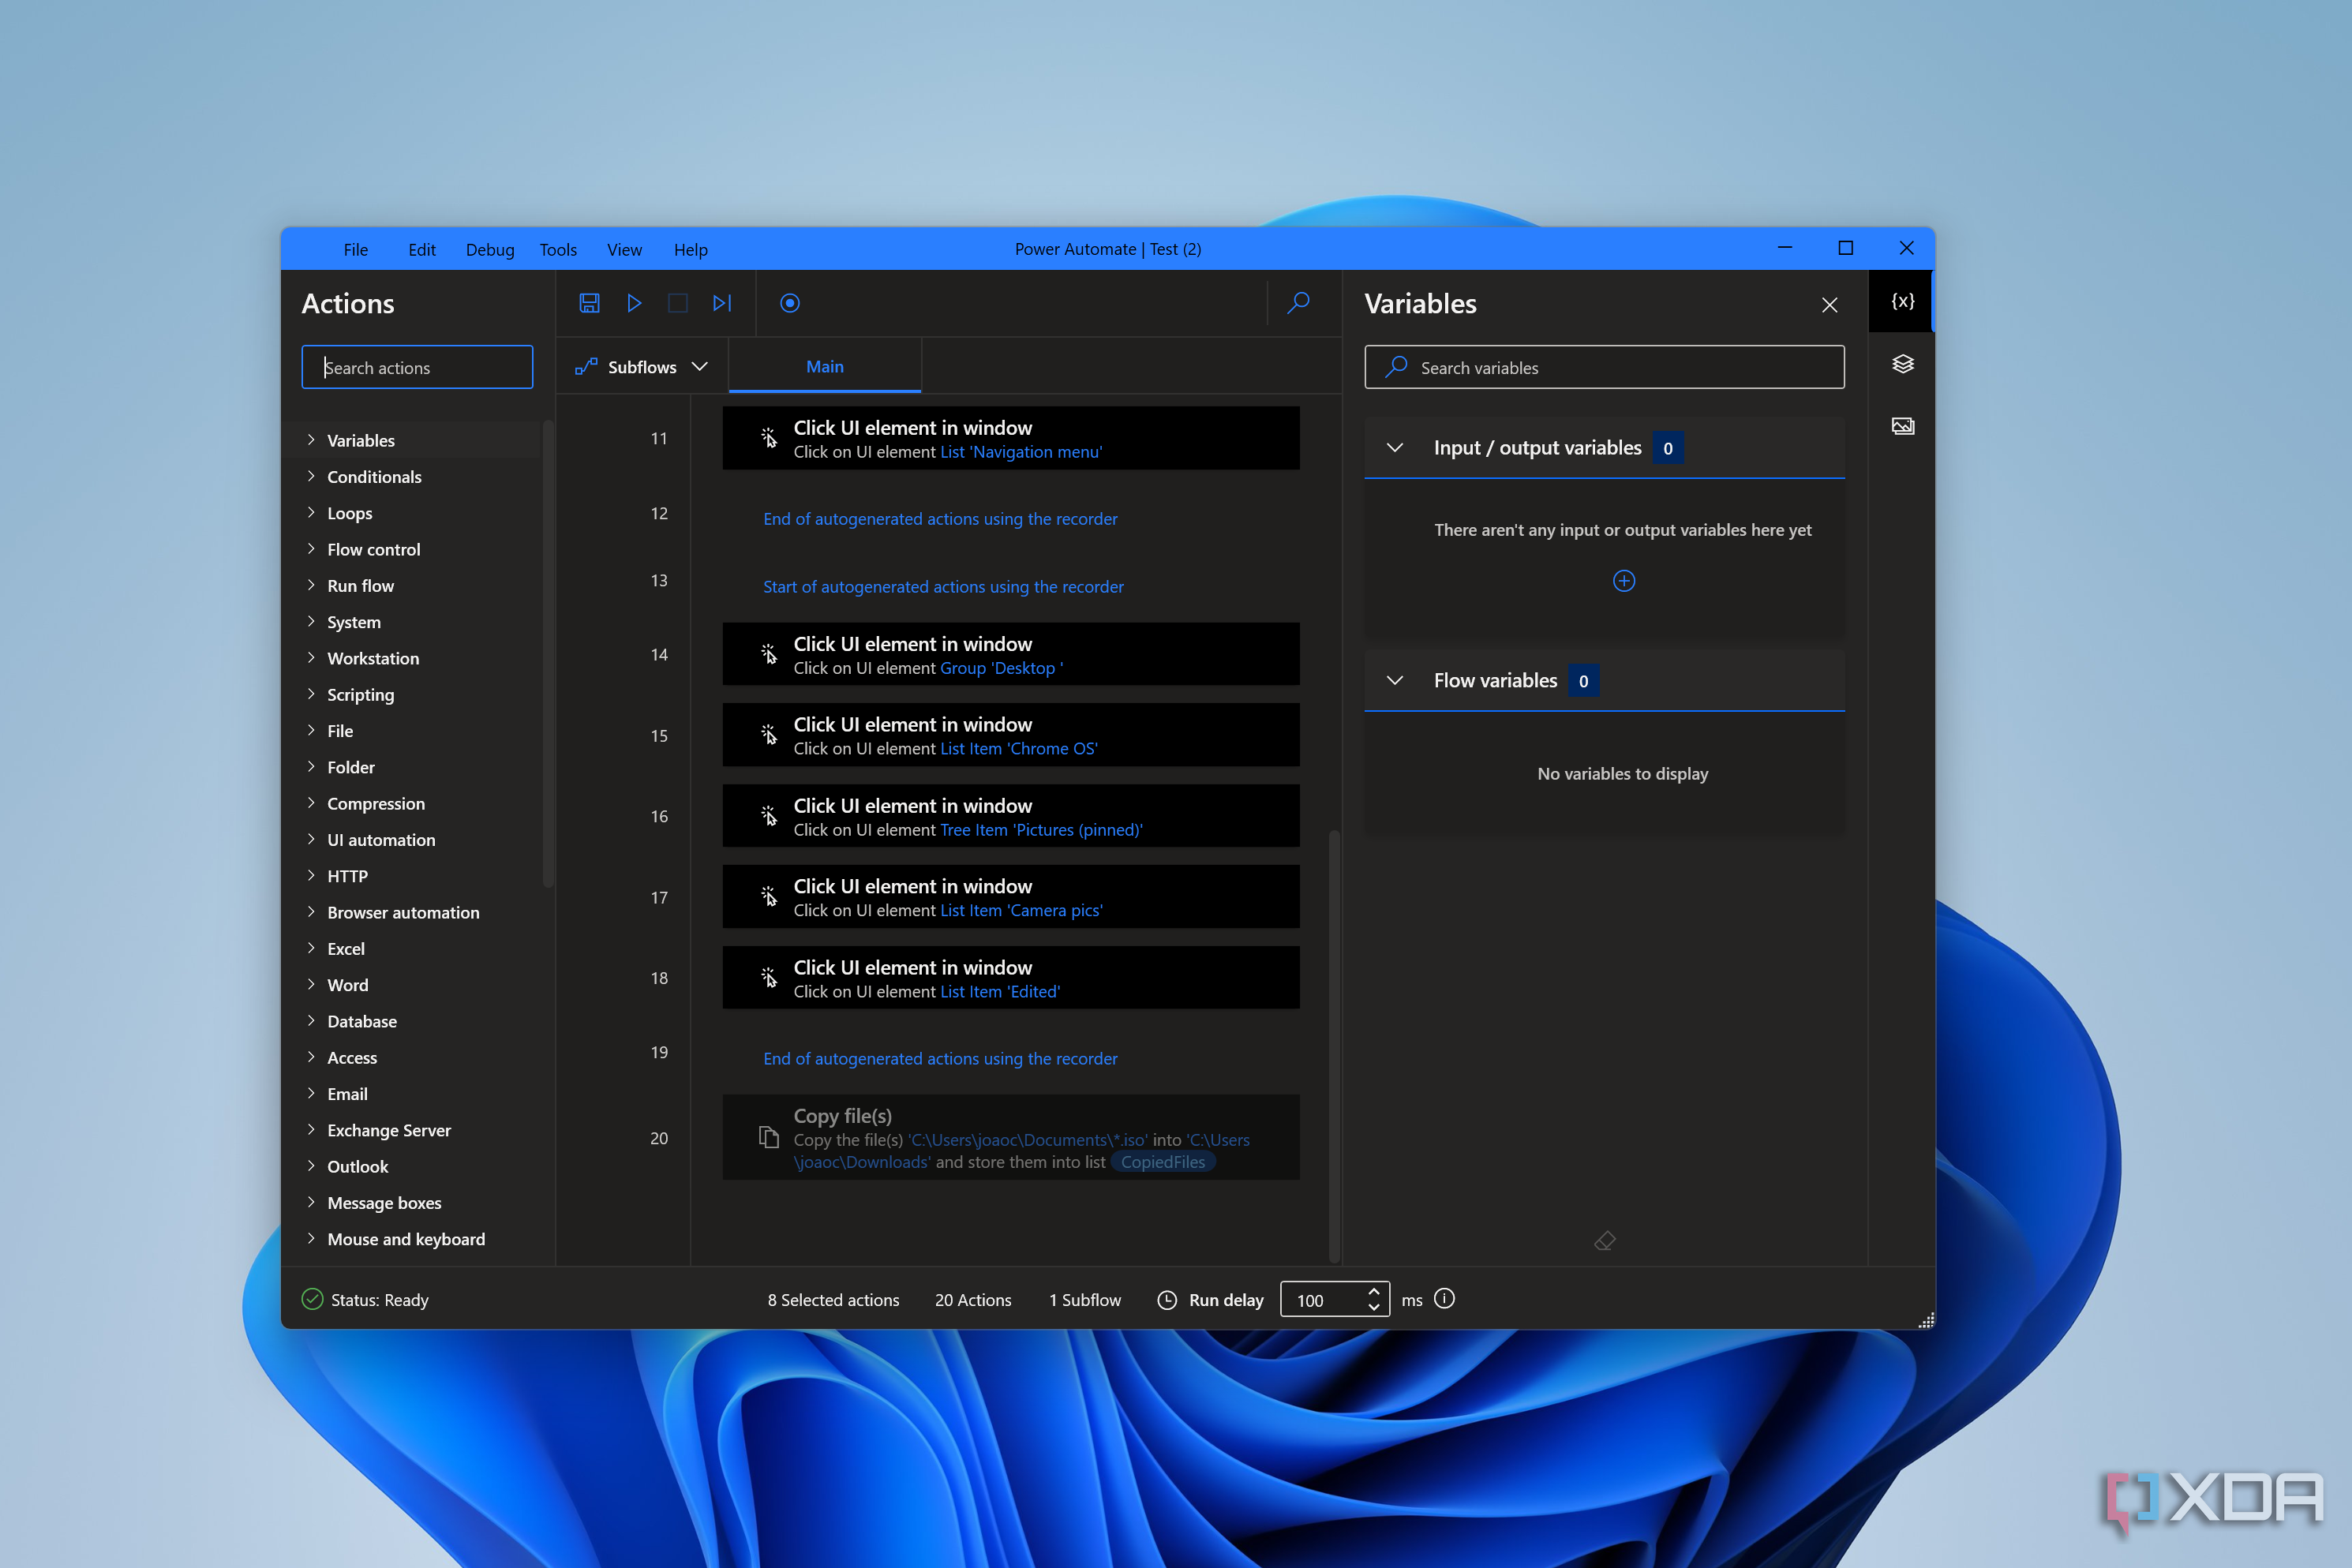2352x1568 pixels.
Task: Click the Search variables field
Action: (x=1604, y=367)
